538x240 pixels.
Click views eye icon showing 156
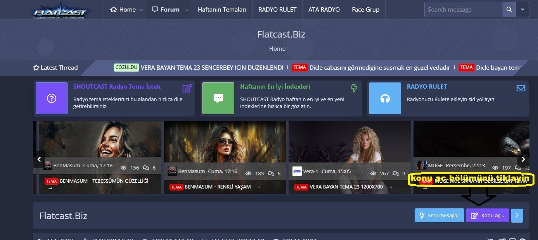pyautogui.click(x=124, y=168)
